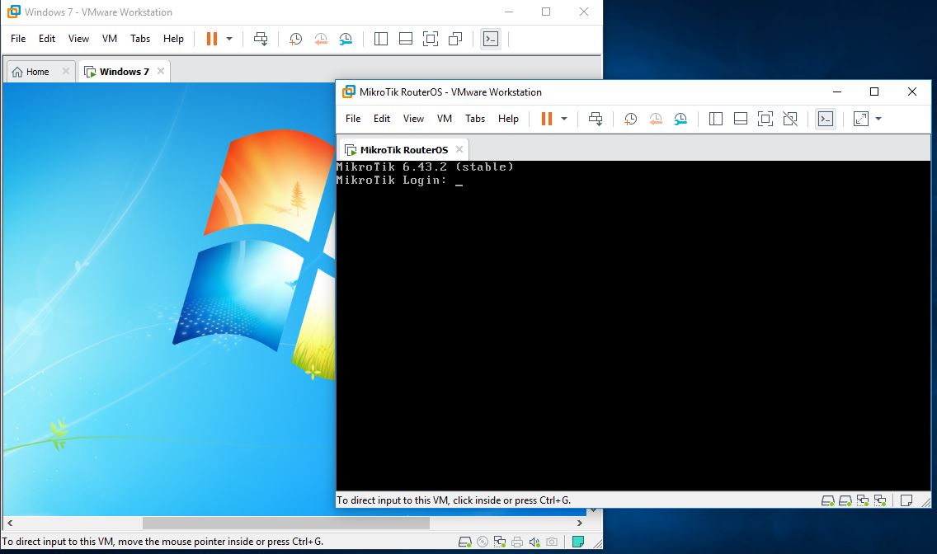
Task: Click the Pause button in MikroTik window
Action: [x=546, y=119]
